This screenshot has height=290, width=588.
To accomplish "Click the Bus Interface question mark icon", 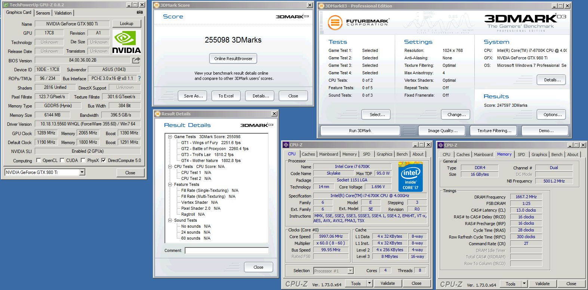I will coord(139,78).
